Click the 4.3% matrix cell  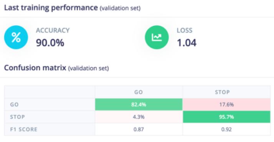(x=139, y=117)
